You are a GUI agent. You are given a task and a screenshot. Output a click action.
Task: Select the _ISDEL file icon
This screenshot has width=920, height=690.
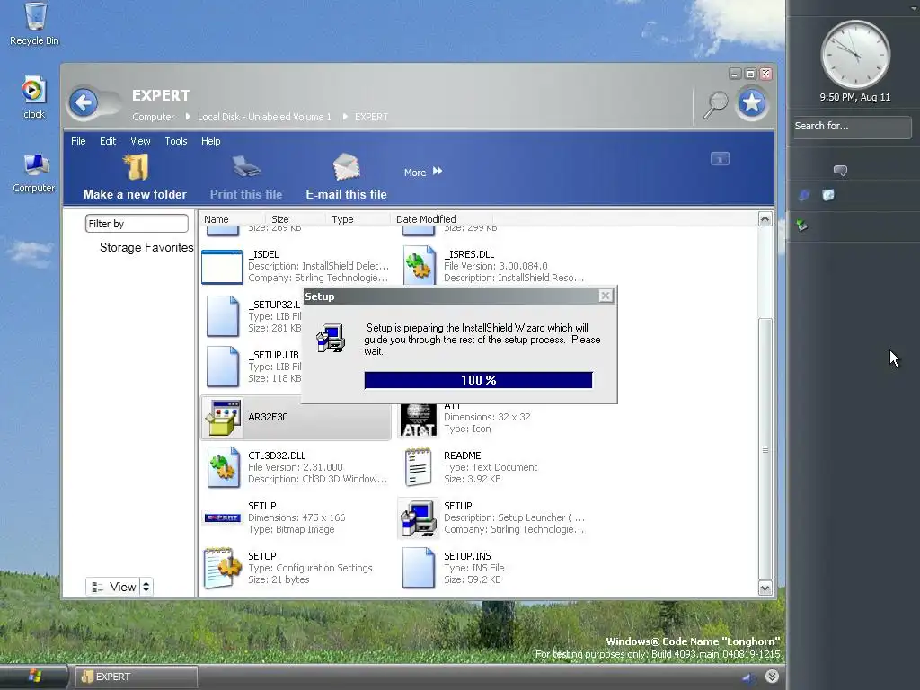tap(222, 267)
